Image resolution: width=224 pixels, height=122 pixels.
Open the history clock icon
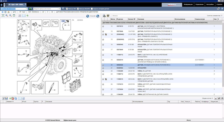[5, 12]
